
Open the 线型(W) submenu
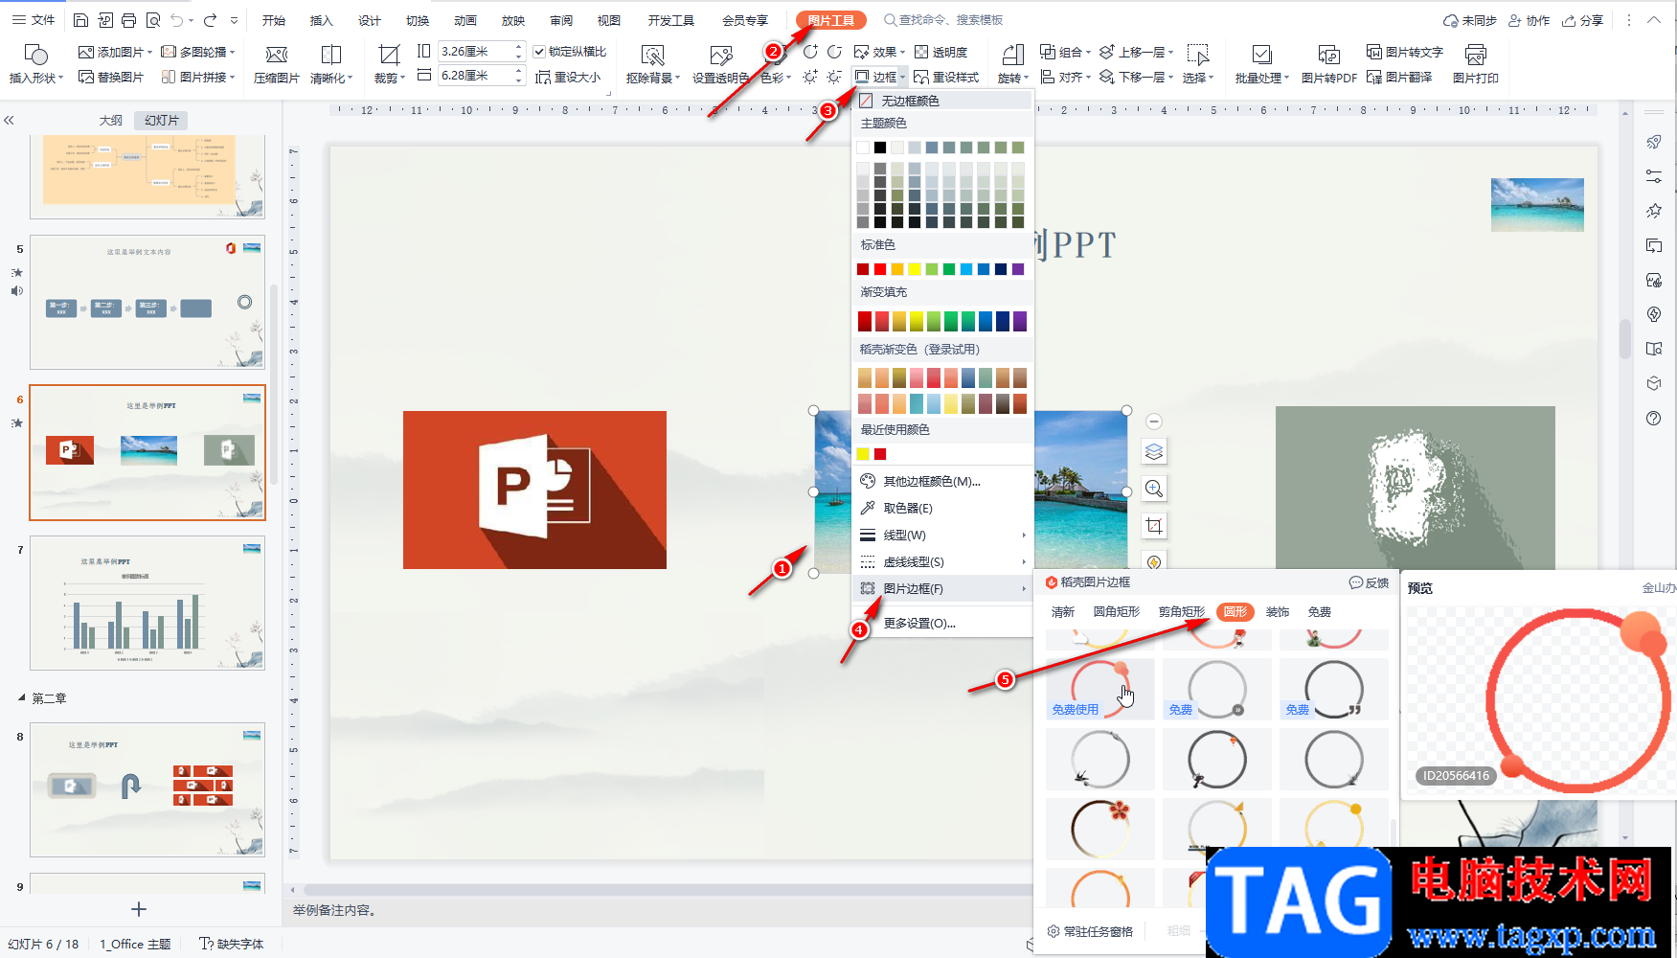942,535
